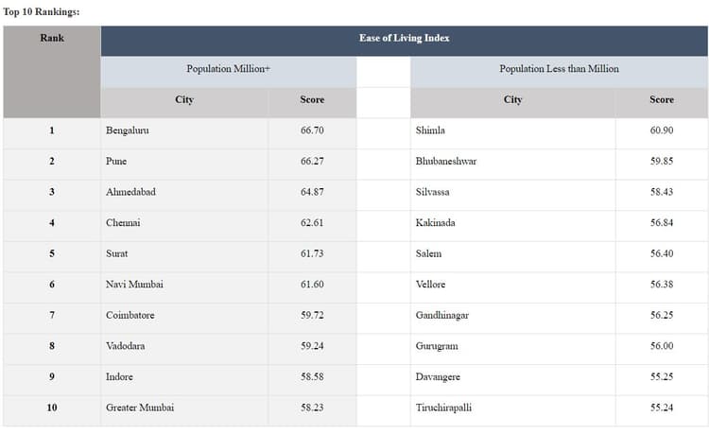Select Tiruchirapalli's score of 55.24
The height and width of the screenshot is (434, 709).
pyautogui.click(x=662, y=408)
